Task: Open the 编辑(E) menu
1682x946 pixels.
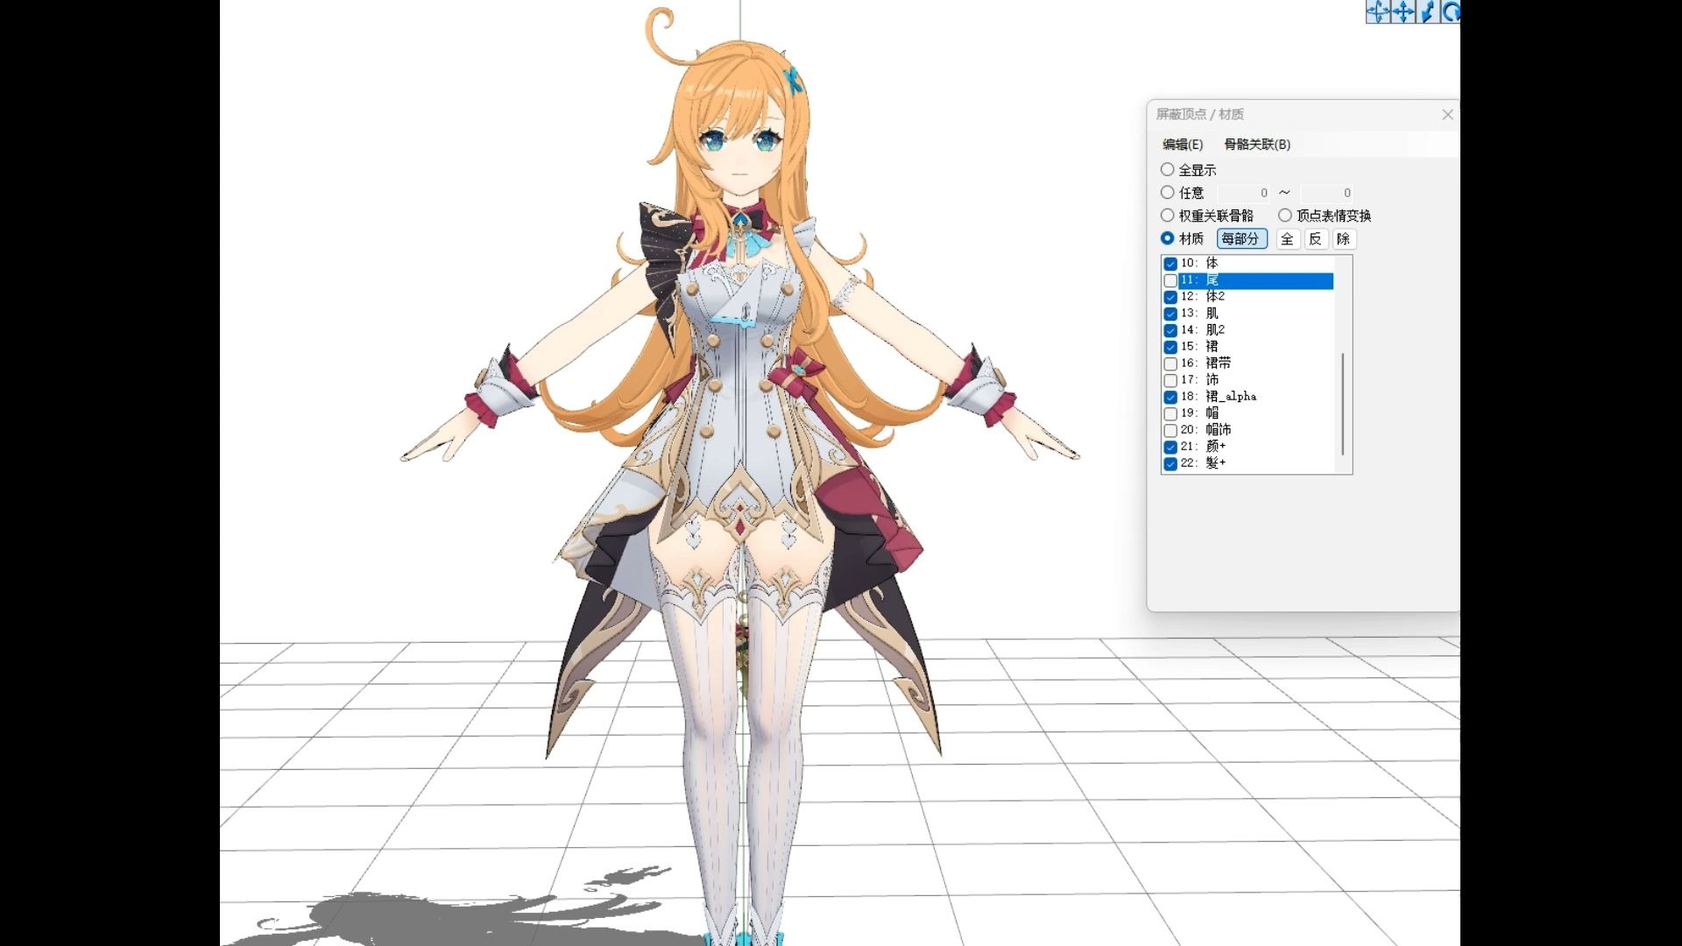Action: coord(1183,145)
